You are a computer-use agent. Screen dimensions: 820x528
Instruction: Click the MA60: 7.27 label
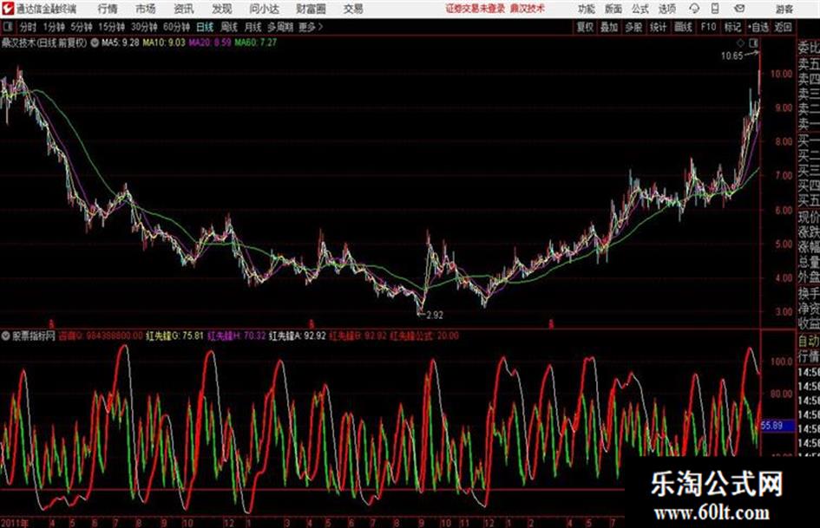point(256,42)
